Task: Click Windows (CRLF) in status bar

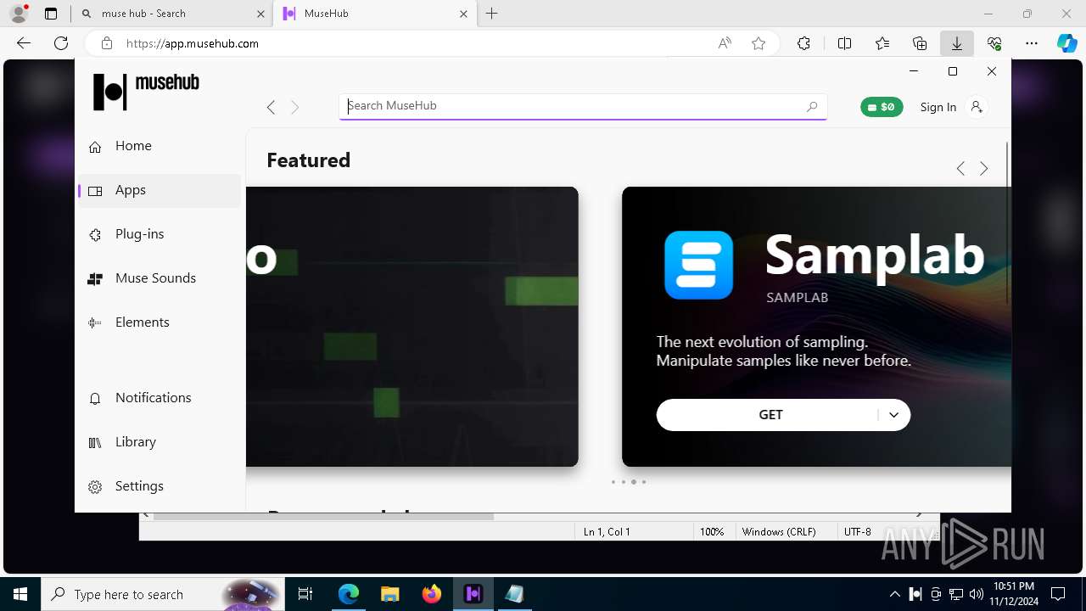Action: (779, 532)
